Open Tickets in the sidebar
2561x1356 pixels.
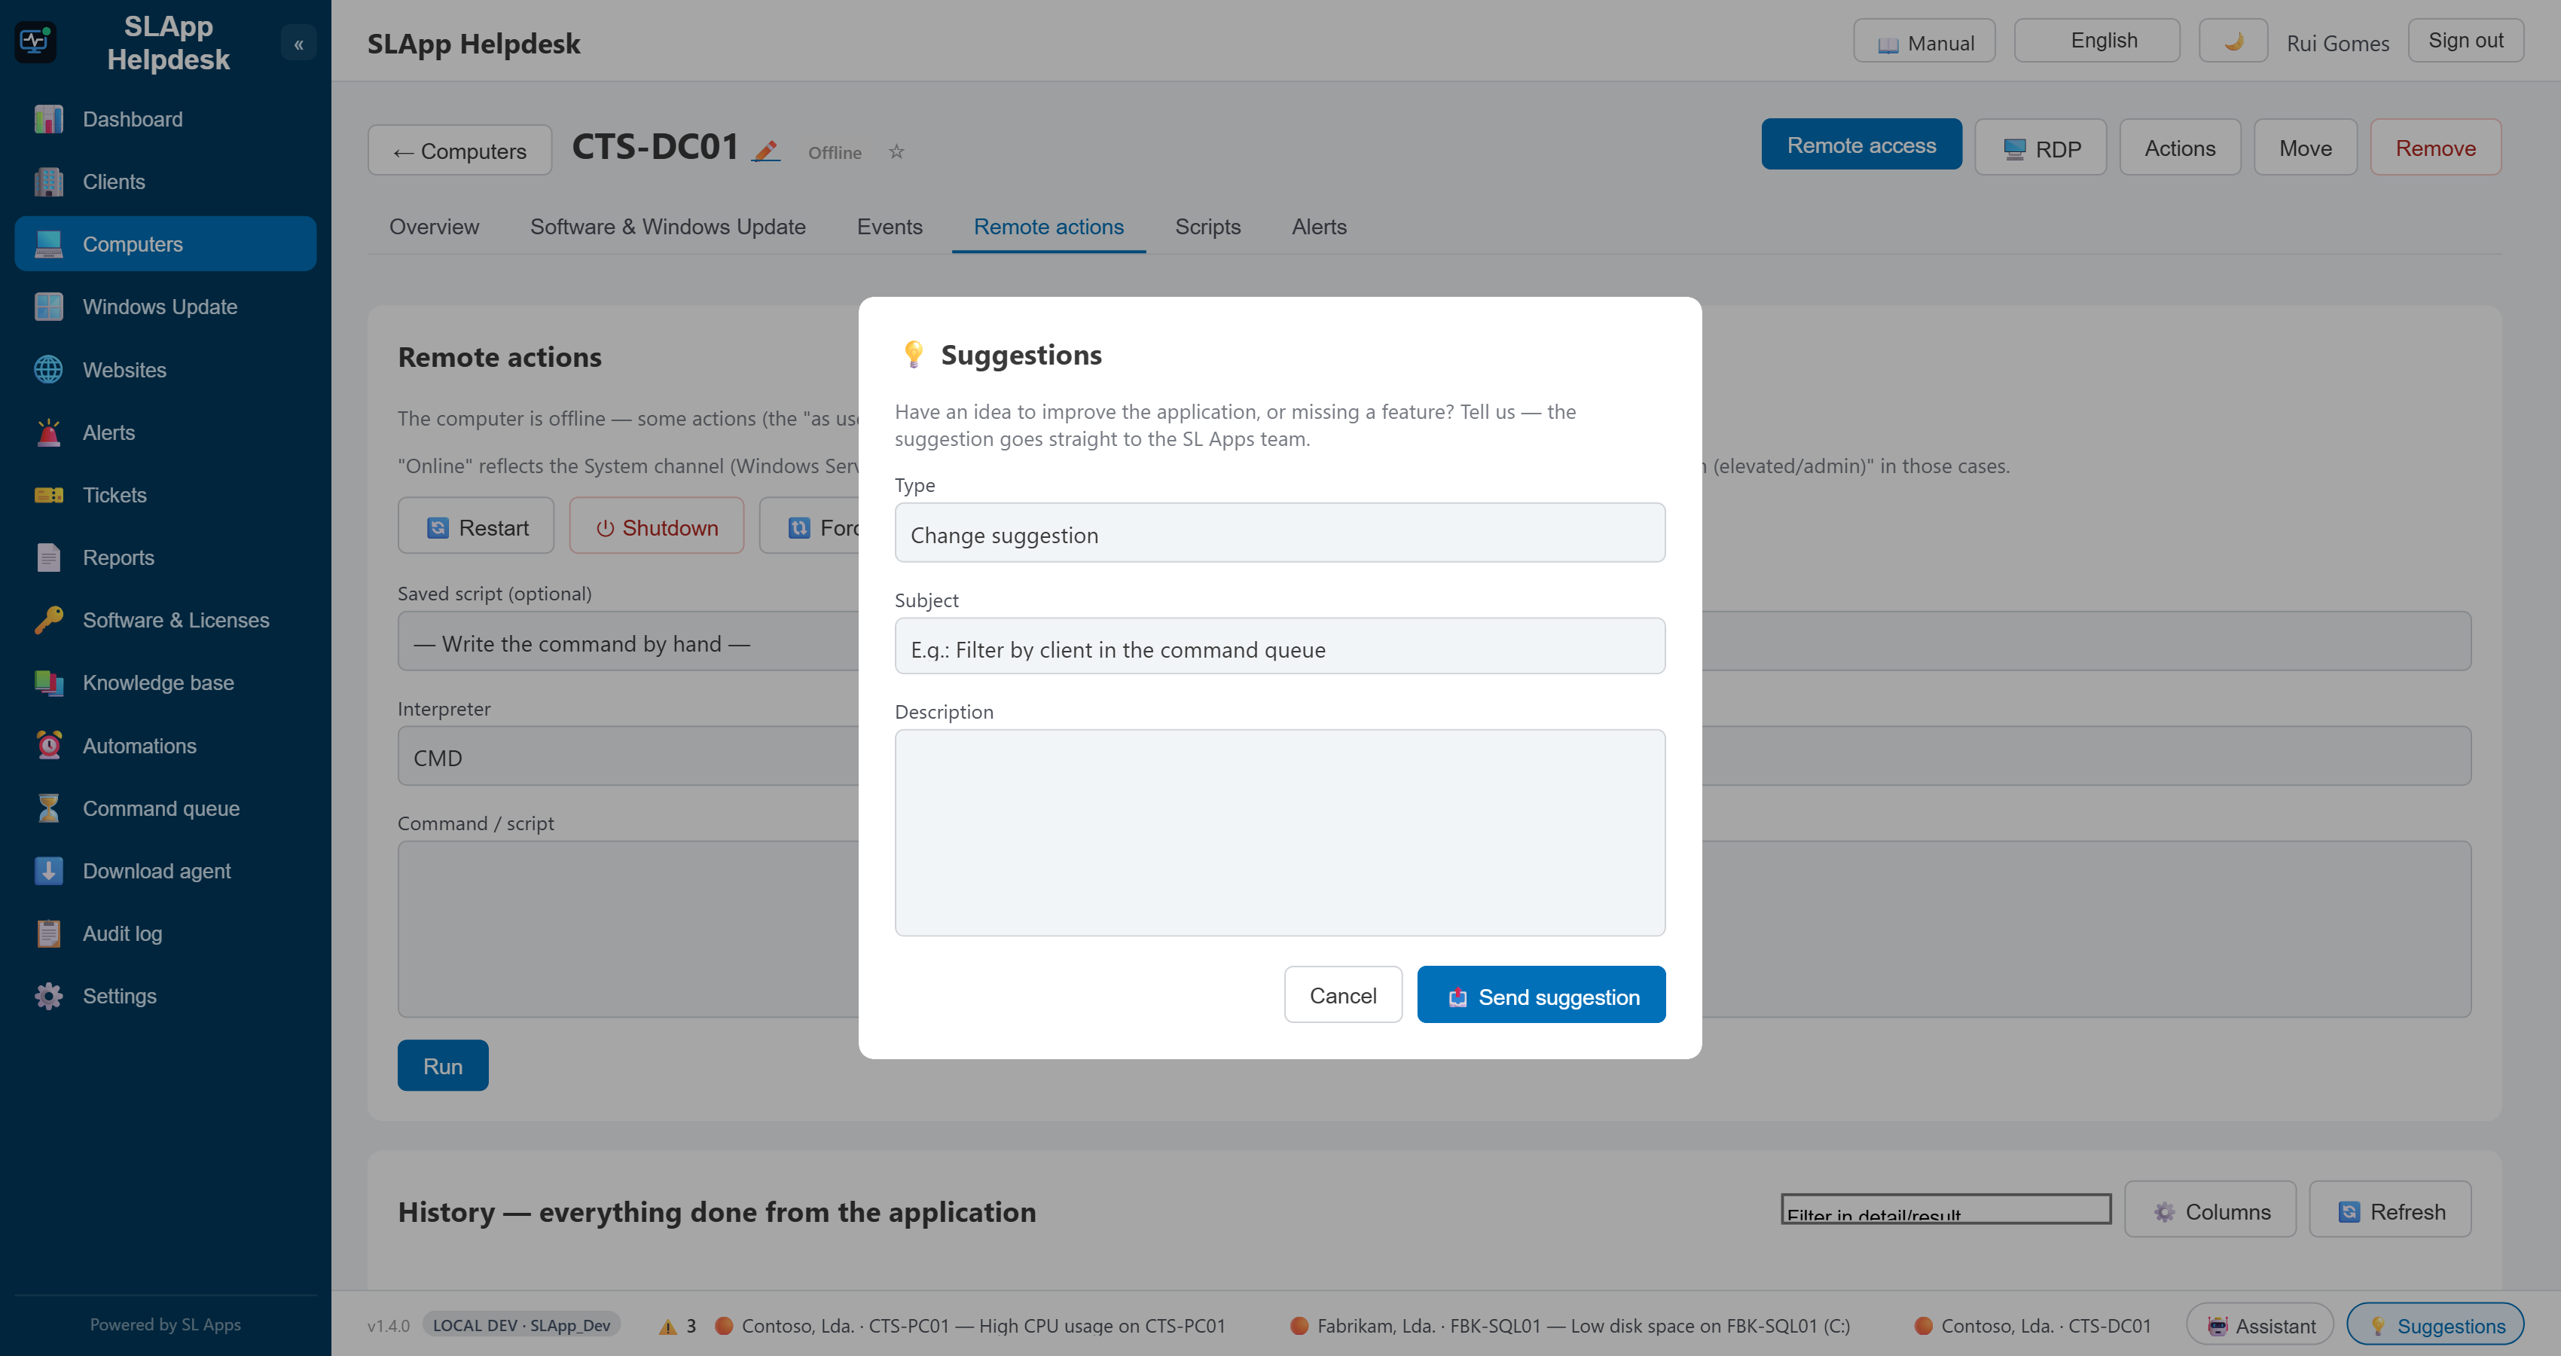point(165,495)
